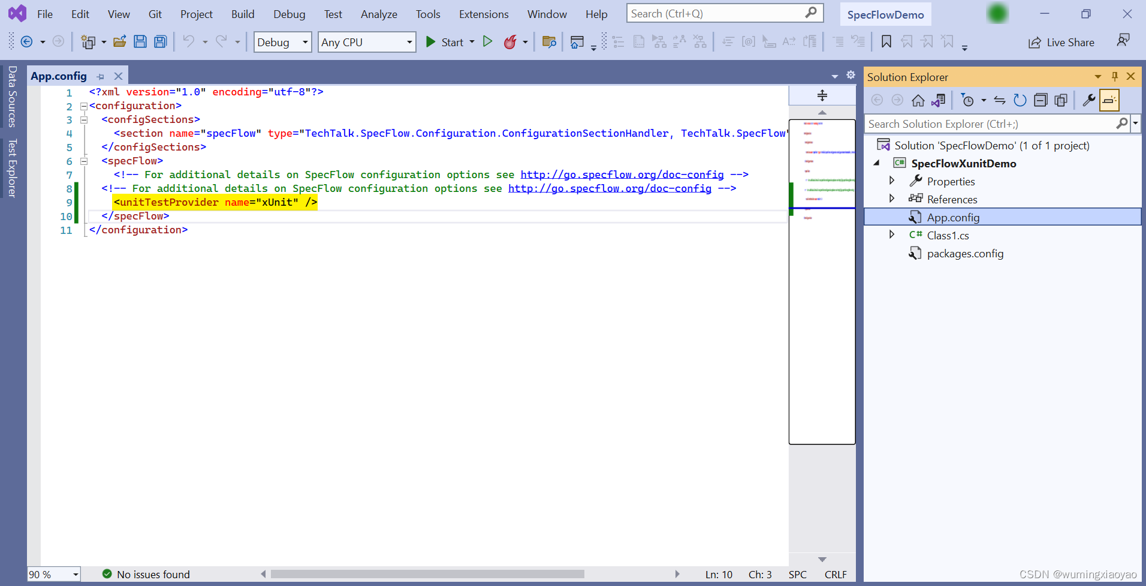This screenshot has width=1146, height=586.
Task: Click the Live Share button
Action: click(x=1061, y=42)
